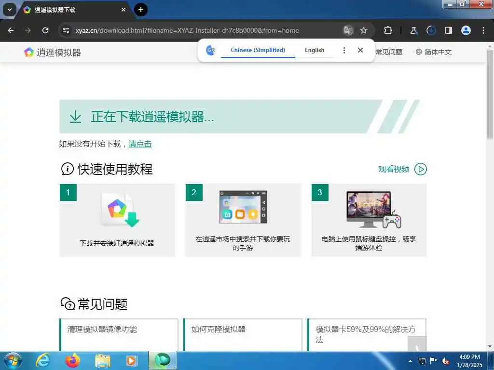Click the active green browser taskbar icon
The image size is (494, 370).
click(163, 360)
